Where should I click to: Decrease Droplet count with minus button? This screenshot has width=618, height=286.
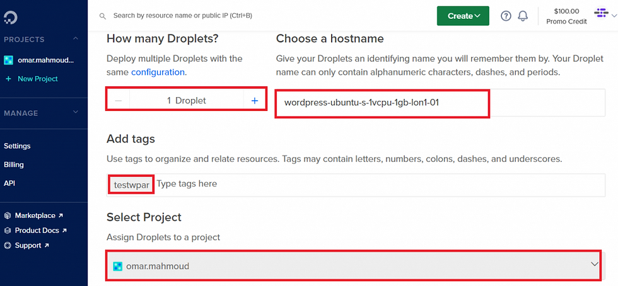(x=119, y=100)
